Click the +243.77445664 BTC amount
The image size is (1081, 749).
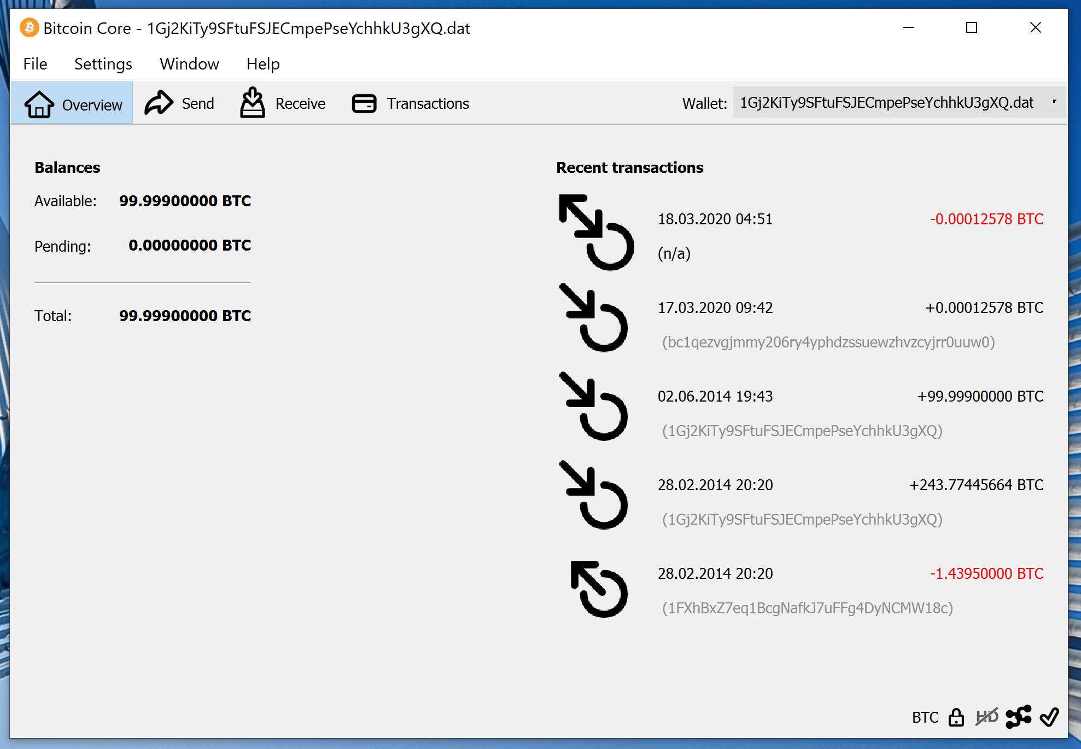click(977, 485)
